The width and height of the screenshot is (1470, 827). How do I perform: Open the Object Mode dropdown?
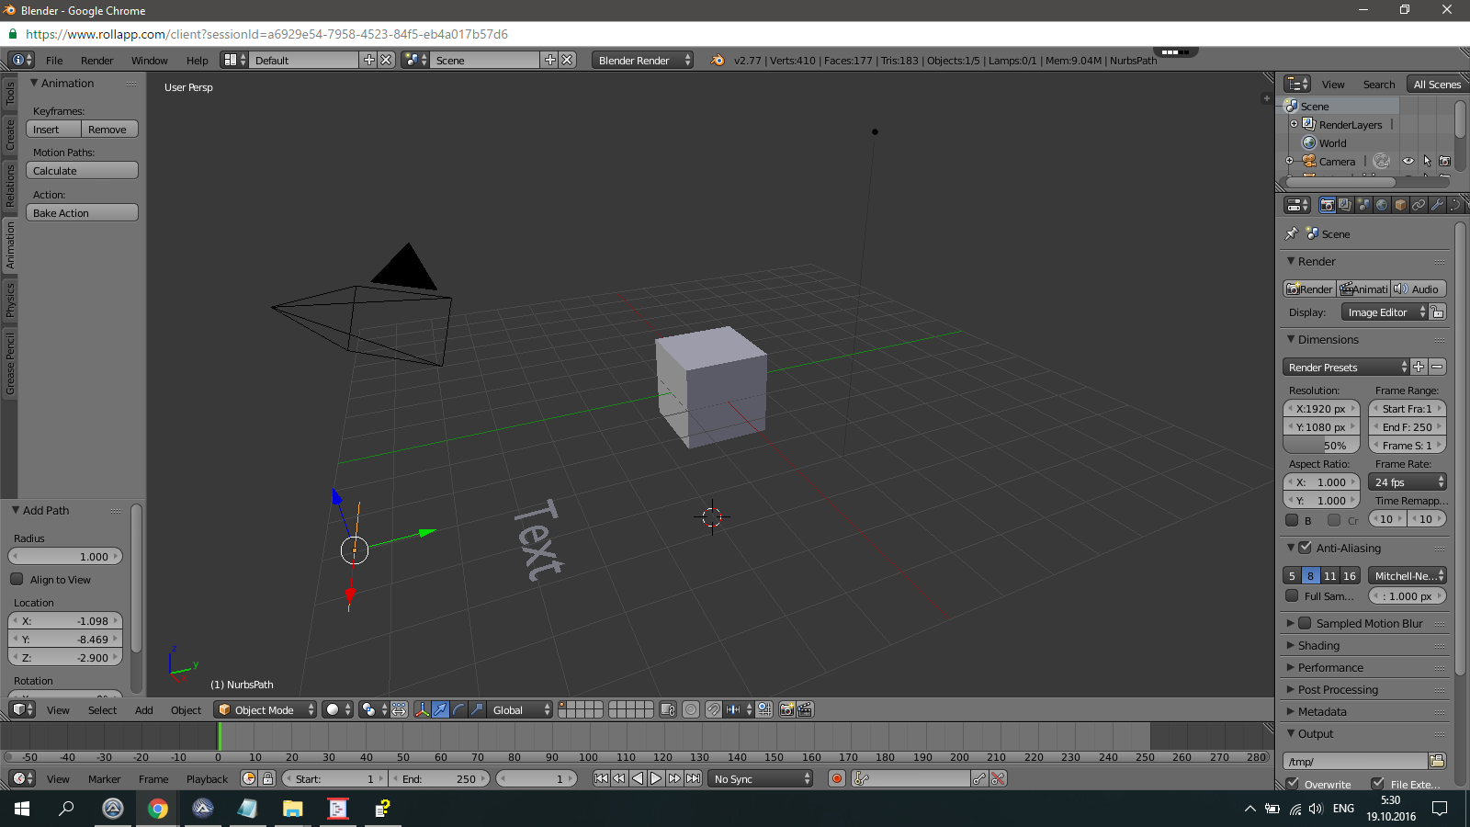pyautogui.click(x=265, y=709)
